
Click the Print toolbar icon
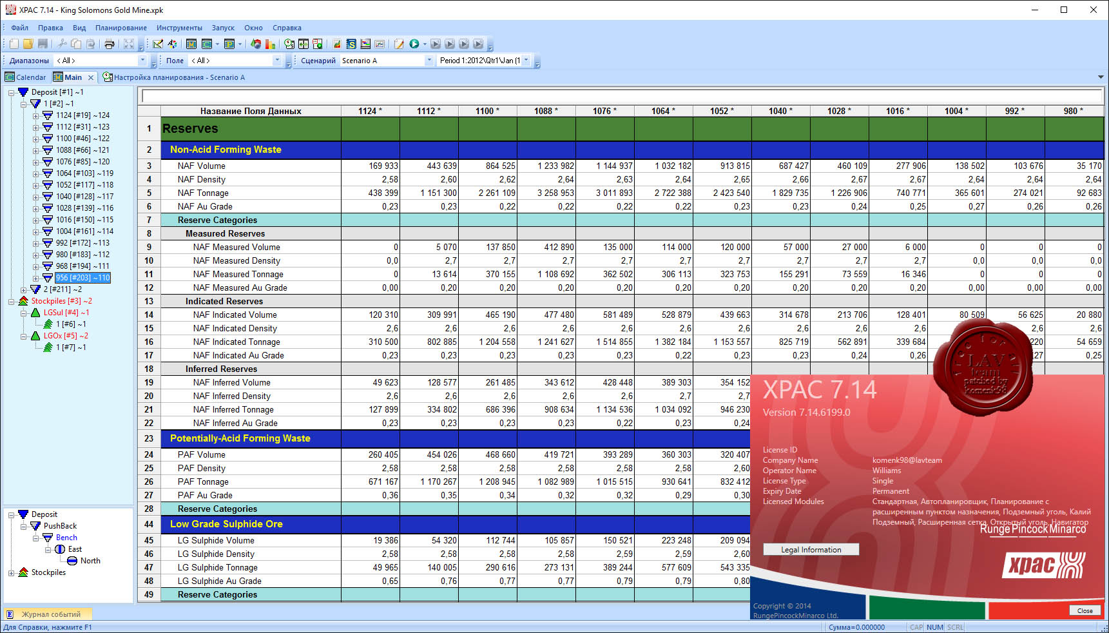[x=110, y=44]
